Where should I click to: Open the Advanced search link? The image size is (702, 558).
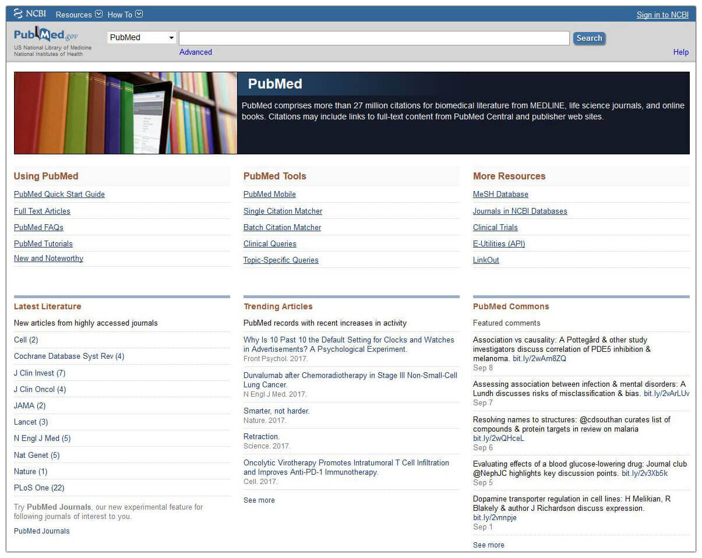196,52
